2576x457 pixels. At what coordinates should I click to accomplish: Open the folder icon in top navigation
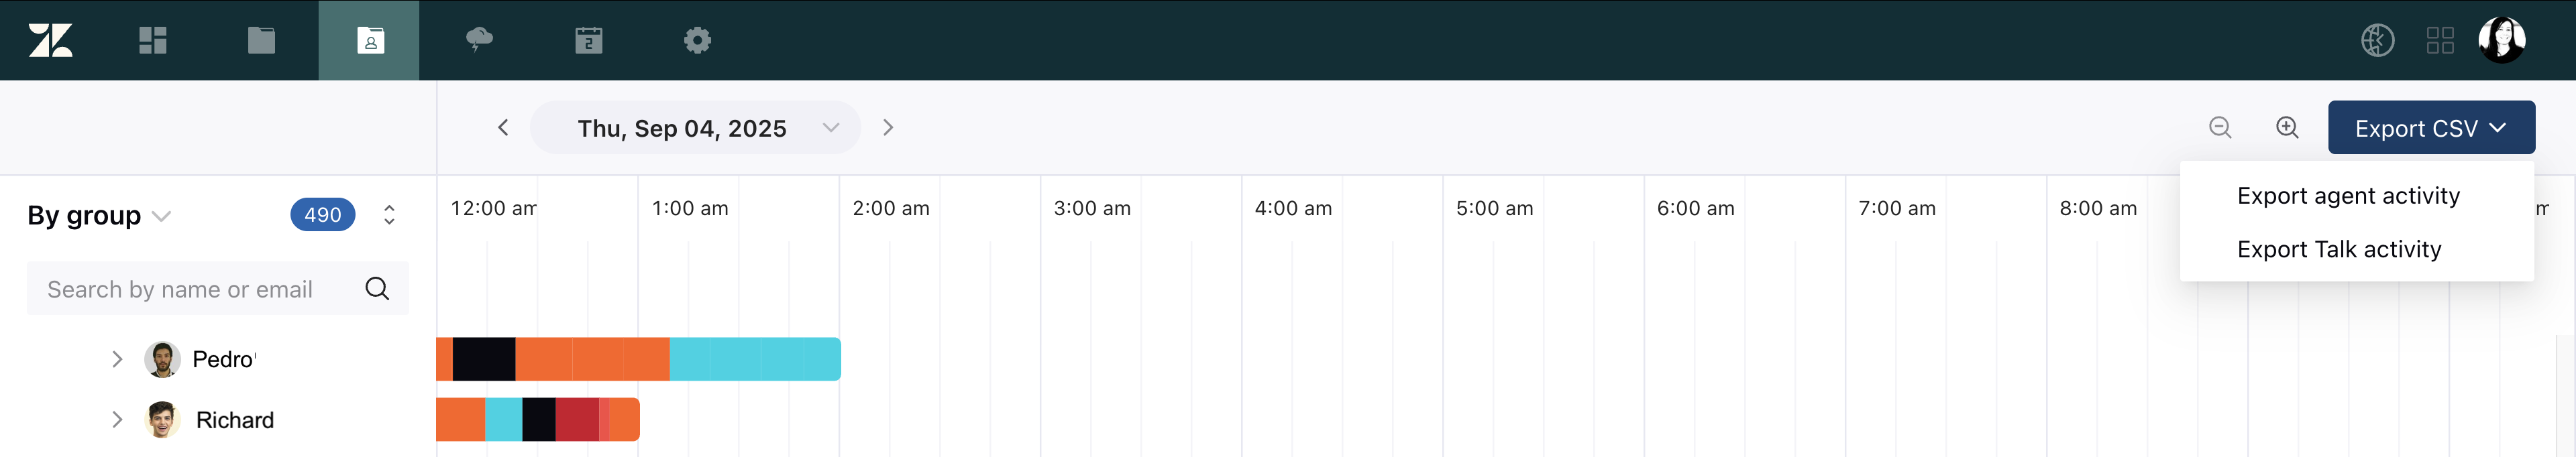click(261, 40)
